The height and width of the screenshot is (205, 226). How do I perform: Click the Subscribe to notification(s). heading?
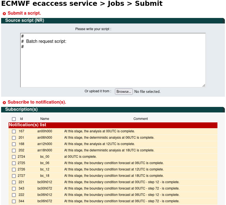[37, 102]
